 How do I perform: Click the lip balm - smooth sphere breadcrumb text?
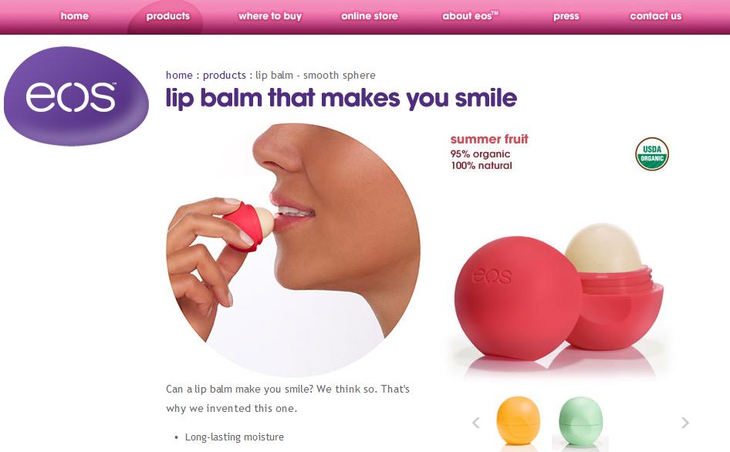[x=316, y=75]
